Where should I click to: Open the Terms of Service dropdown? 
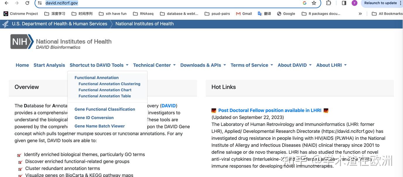coord(252,65)
